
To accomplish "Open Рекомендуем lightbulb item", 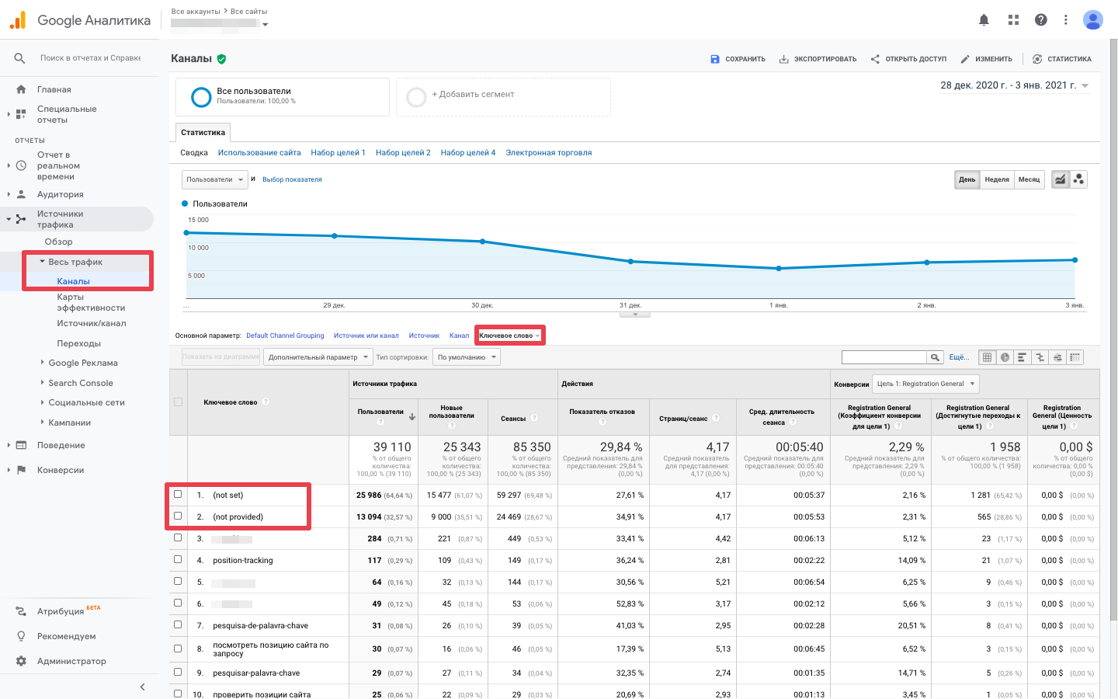I will (x=67, y=636).
